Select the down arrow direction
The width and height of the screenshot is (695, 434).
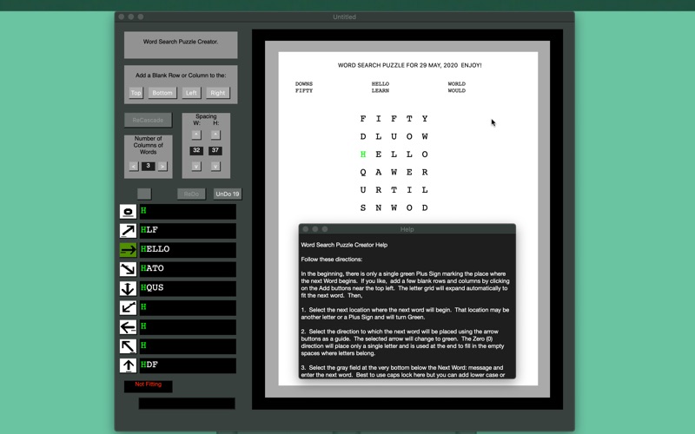tap(128, 289)
